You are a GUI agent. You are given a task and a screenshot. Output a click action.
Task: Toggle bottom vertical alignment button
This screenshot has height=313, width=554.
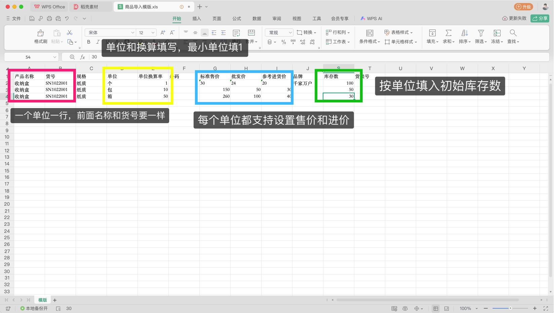pyautogui.click(x=204, y=33)
